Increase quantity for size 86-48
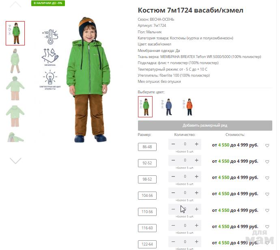The height and width of the screenshot is (250, 280). tap(196, 144)
